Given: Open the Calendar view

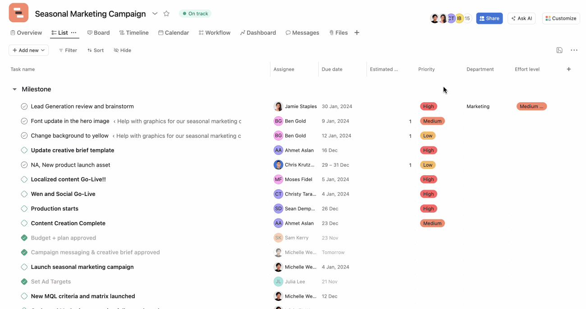Looking at the screenshot, I should pyautogui.click(x=174, y=32).
